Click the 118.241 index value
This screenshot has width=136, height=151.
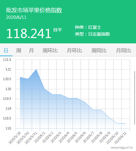[29, 33]
